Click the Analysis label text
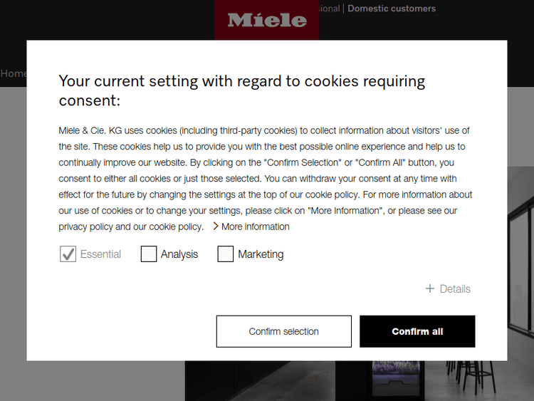 pos(179,254)
